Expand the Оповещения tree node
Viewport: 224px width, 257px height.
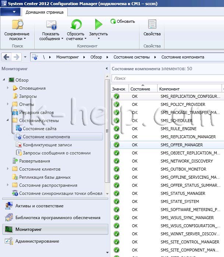[8, 88]
